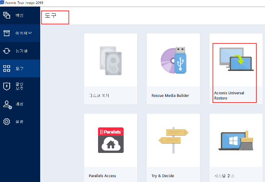Viewport: 265px width, 182px height.
Task: Click the Acronis app icon in title bar
Action: pos(2,2)
